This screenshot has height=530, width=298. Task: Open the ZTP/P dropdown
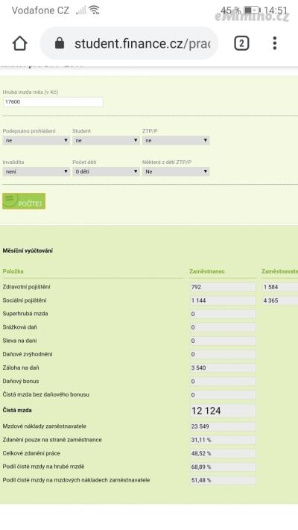click(176, 140)
